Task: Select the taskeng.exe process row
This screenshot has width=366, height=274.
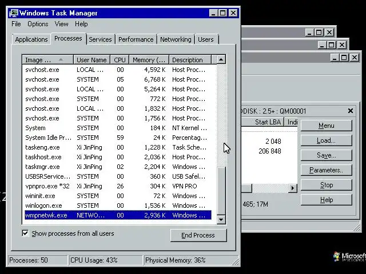Action: coord(118,147)
